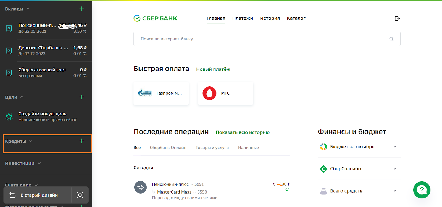Click the search magnifier icon
Image resolution: width=442 pixels, height=207 pixels.
[x=391, y=39]
